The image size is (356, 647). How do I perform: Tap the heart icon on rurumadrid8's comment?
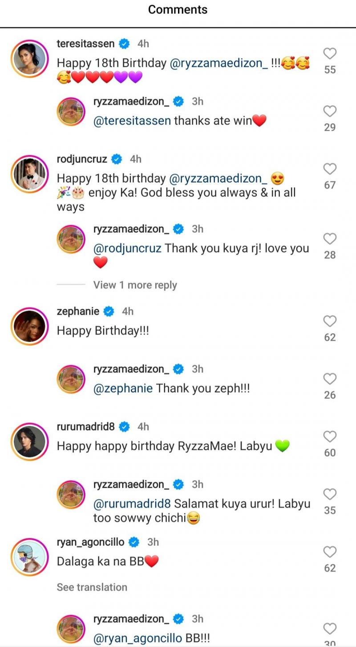point(330,437)
